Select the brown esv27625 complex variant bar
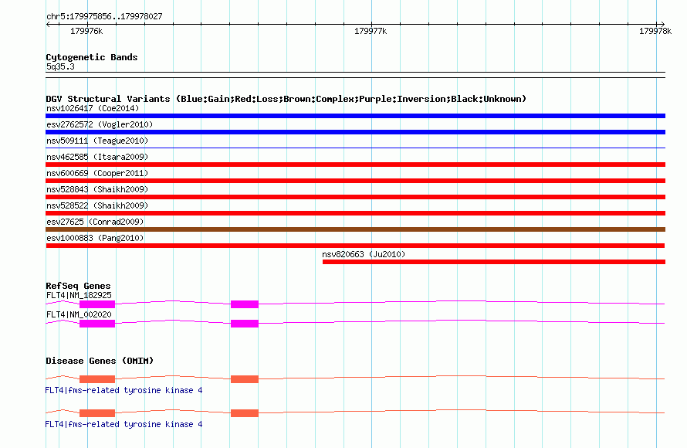This screenshot has height=448, width=687. tap(355, 229)
